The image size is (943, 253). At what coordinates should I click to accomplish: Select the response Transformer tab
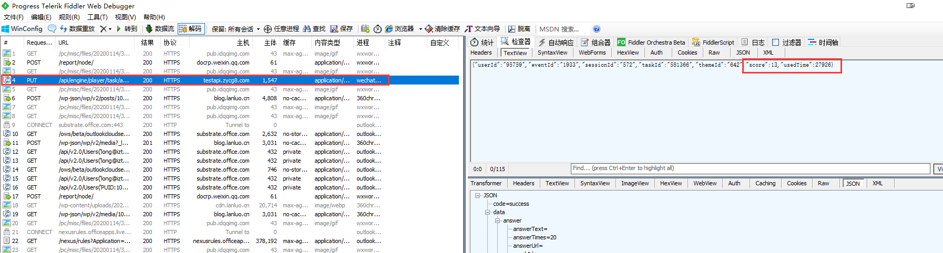(x=486, y=183)
